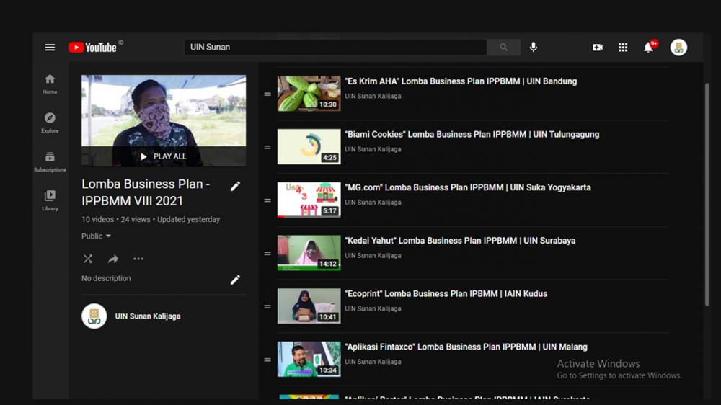Edit the playlist description pencil

click(235, 280)
